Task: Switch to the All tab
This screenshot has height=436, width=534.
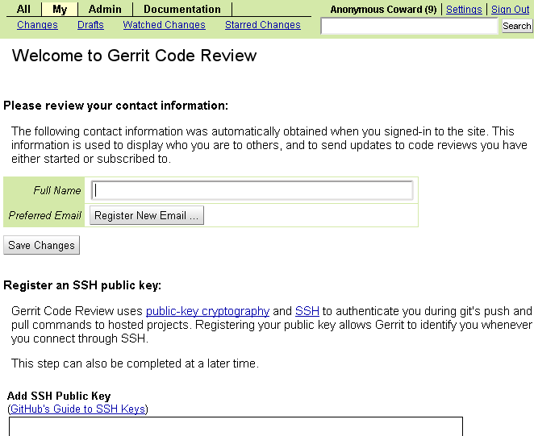Action: coord(23,9)
